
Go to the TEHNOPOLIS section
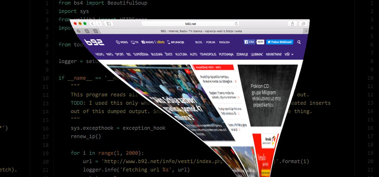click(x=208, y=55)
